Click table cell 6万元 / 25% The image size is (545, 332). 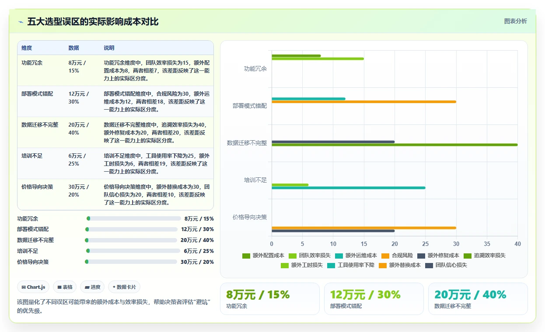coord(77,159)
